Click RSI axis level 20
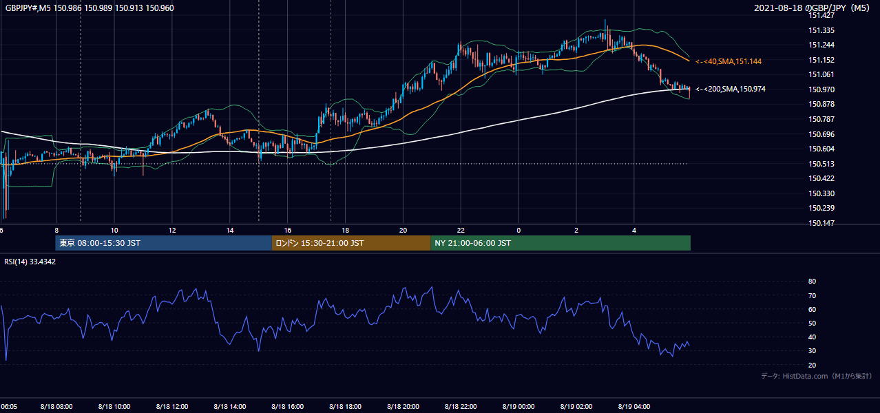The image size is (880, 413). pos(812,365)
